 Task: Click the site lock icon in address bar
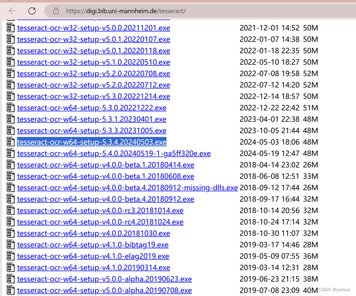click(56, 11)
